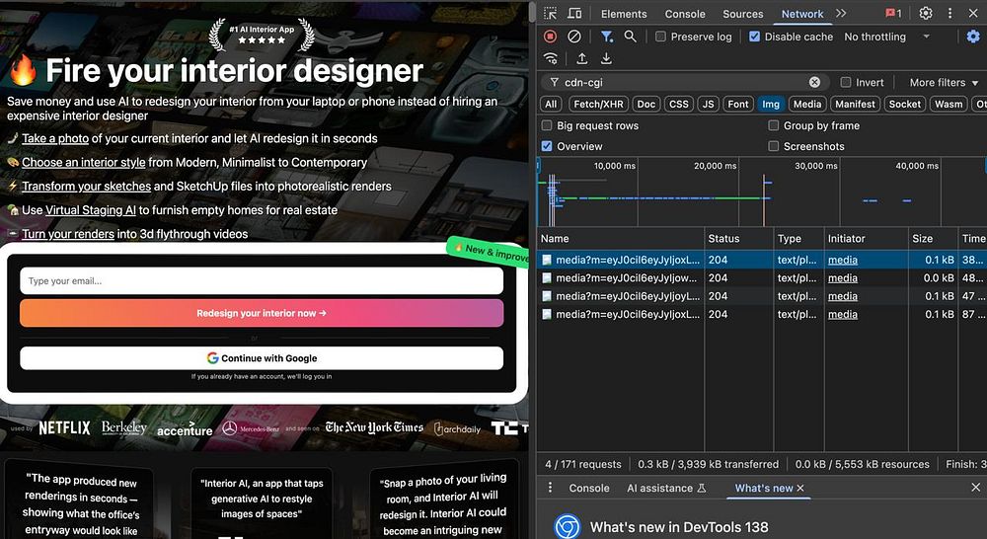987x539 pixels.
Task: Uncheck Disable cache
Action: [755, 37]
